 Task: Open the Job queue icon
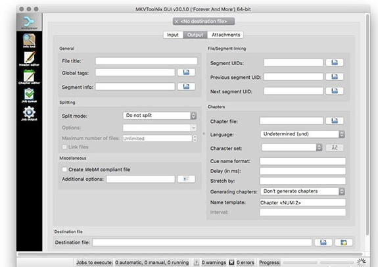point(29,95)
